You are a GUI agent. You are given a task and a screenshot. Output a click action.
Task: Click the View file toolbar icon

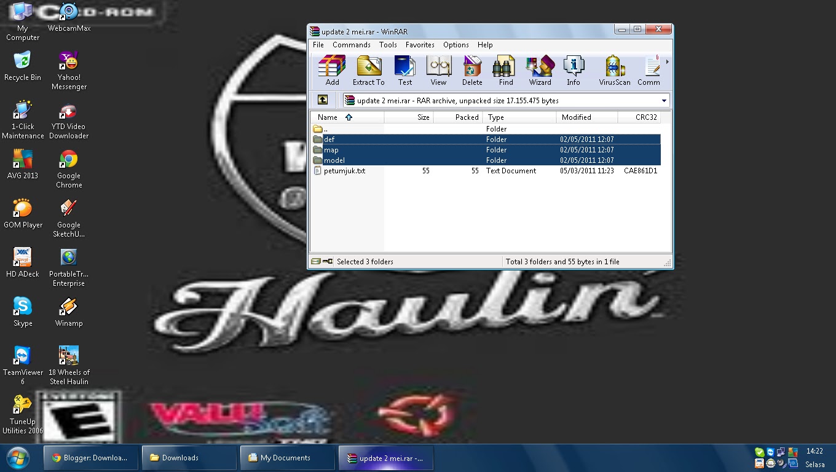[438, 71]
